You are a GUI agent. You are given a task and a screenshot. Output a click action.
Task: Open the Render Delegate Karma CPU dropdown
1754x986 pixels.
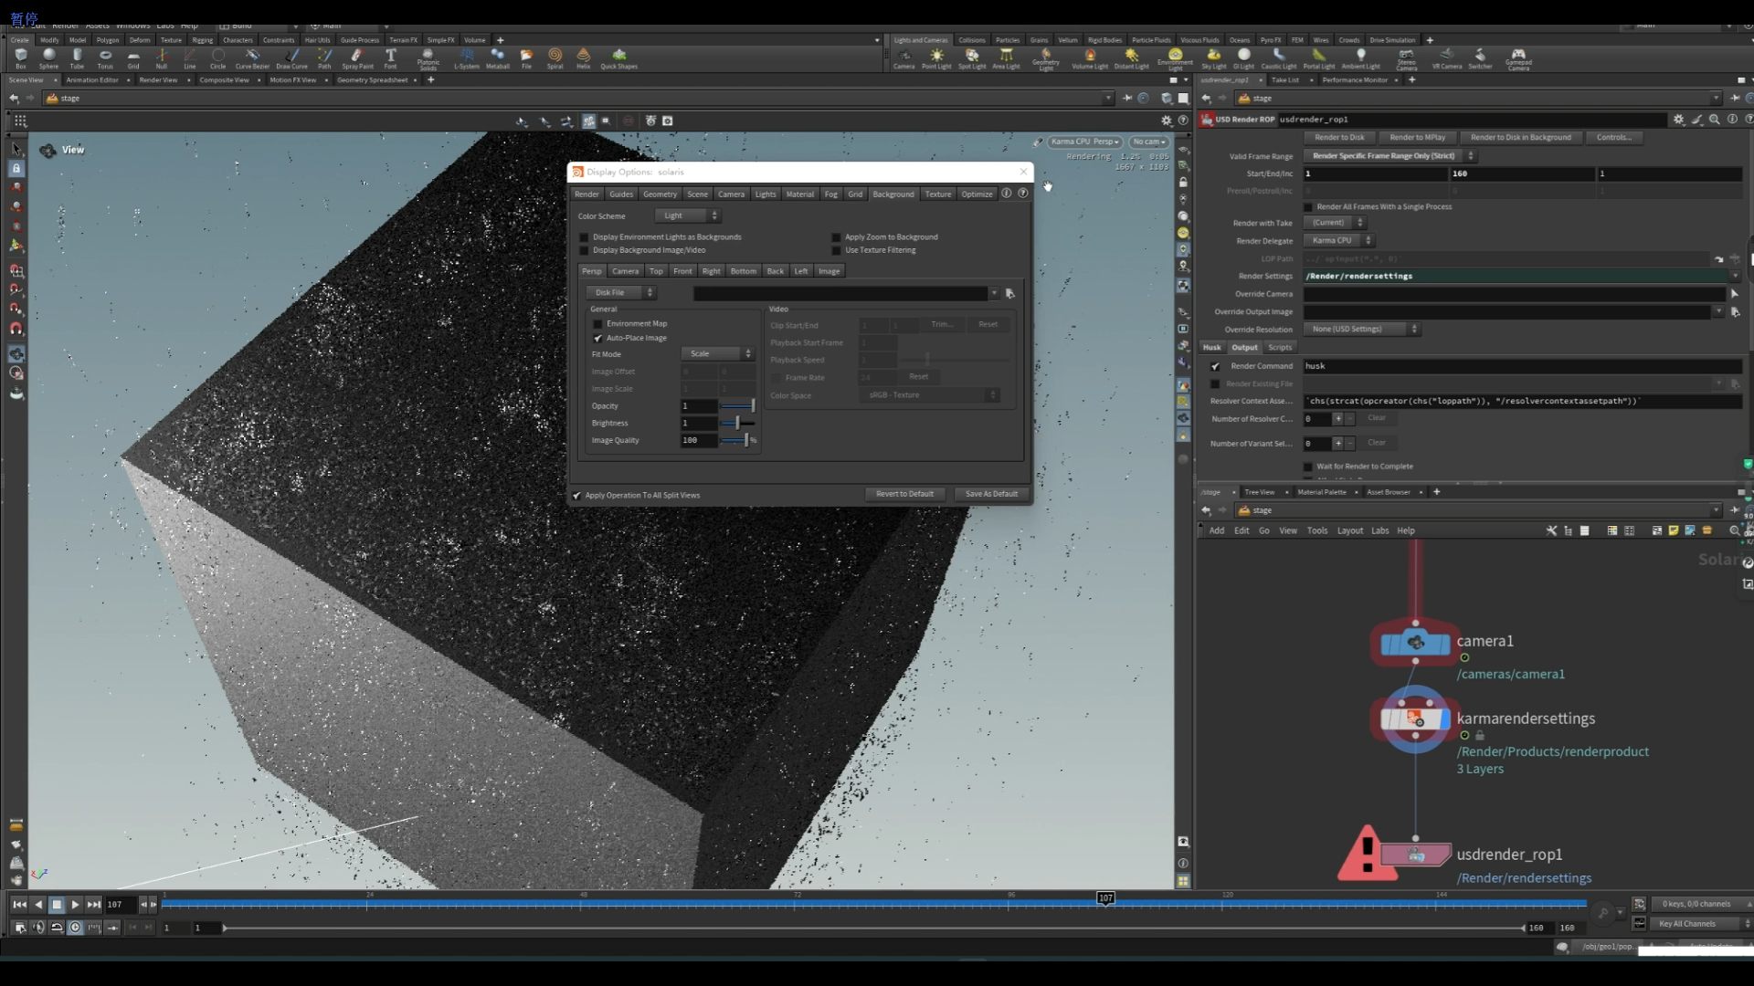1339,240
